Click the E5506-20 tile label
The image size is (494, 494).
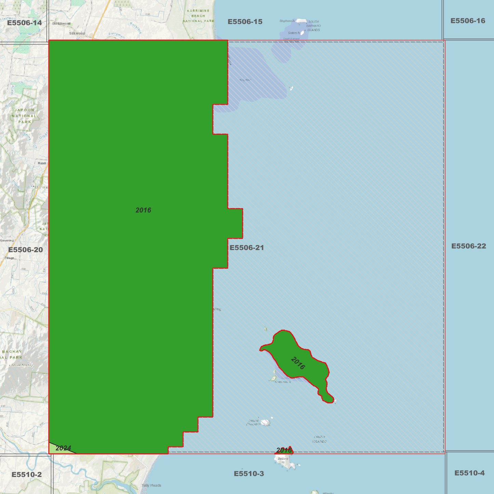point(26,250)
